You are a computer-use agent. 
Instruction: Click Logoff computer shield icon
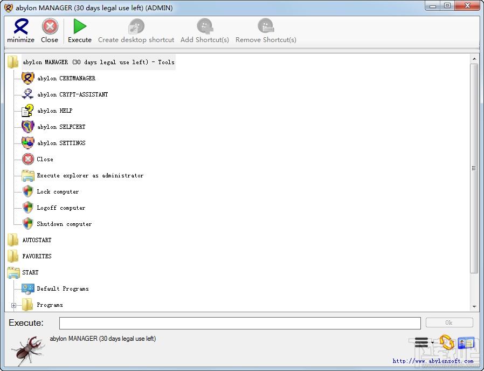(28, 208)
